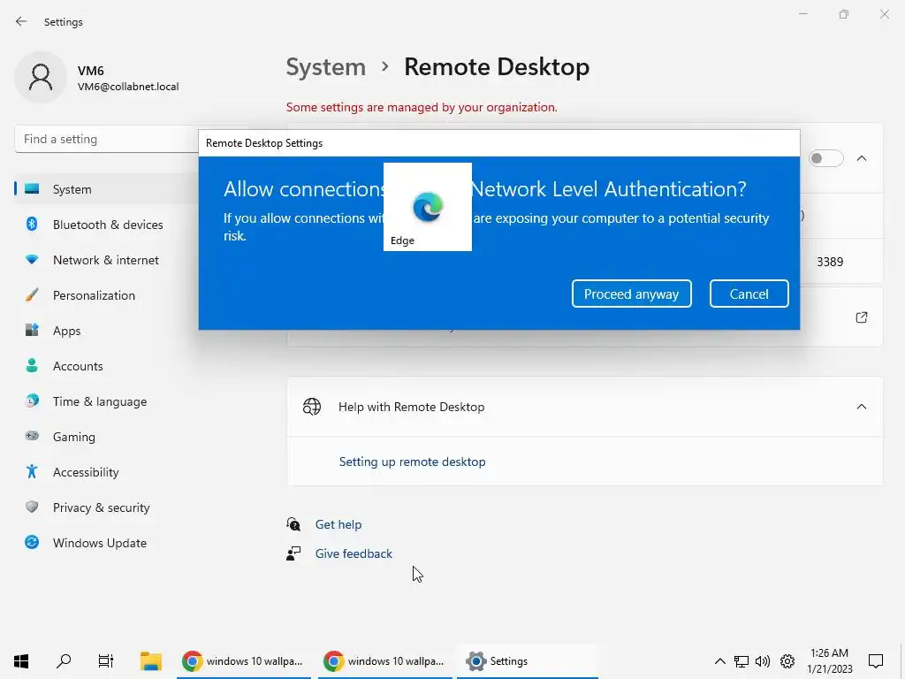The height and width of the screenshot is (679, 905).
Task: Click the volume speaker tray icon
Action: 763,661
